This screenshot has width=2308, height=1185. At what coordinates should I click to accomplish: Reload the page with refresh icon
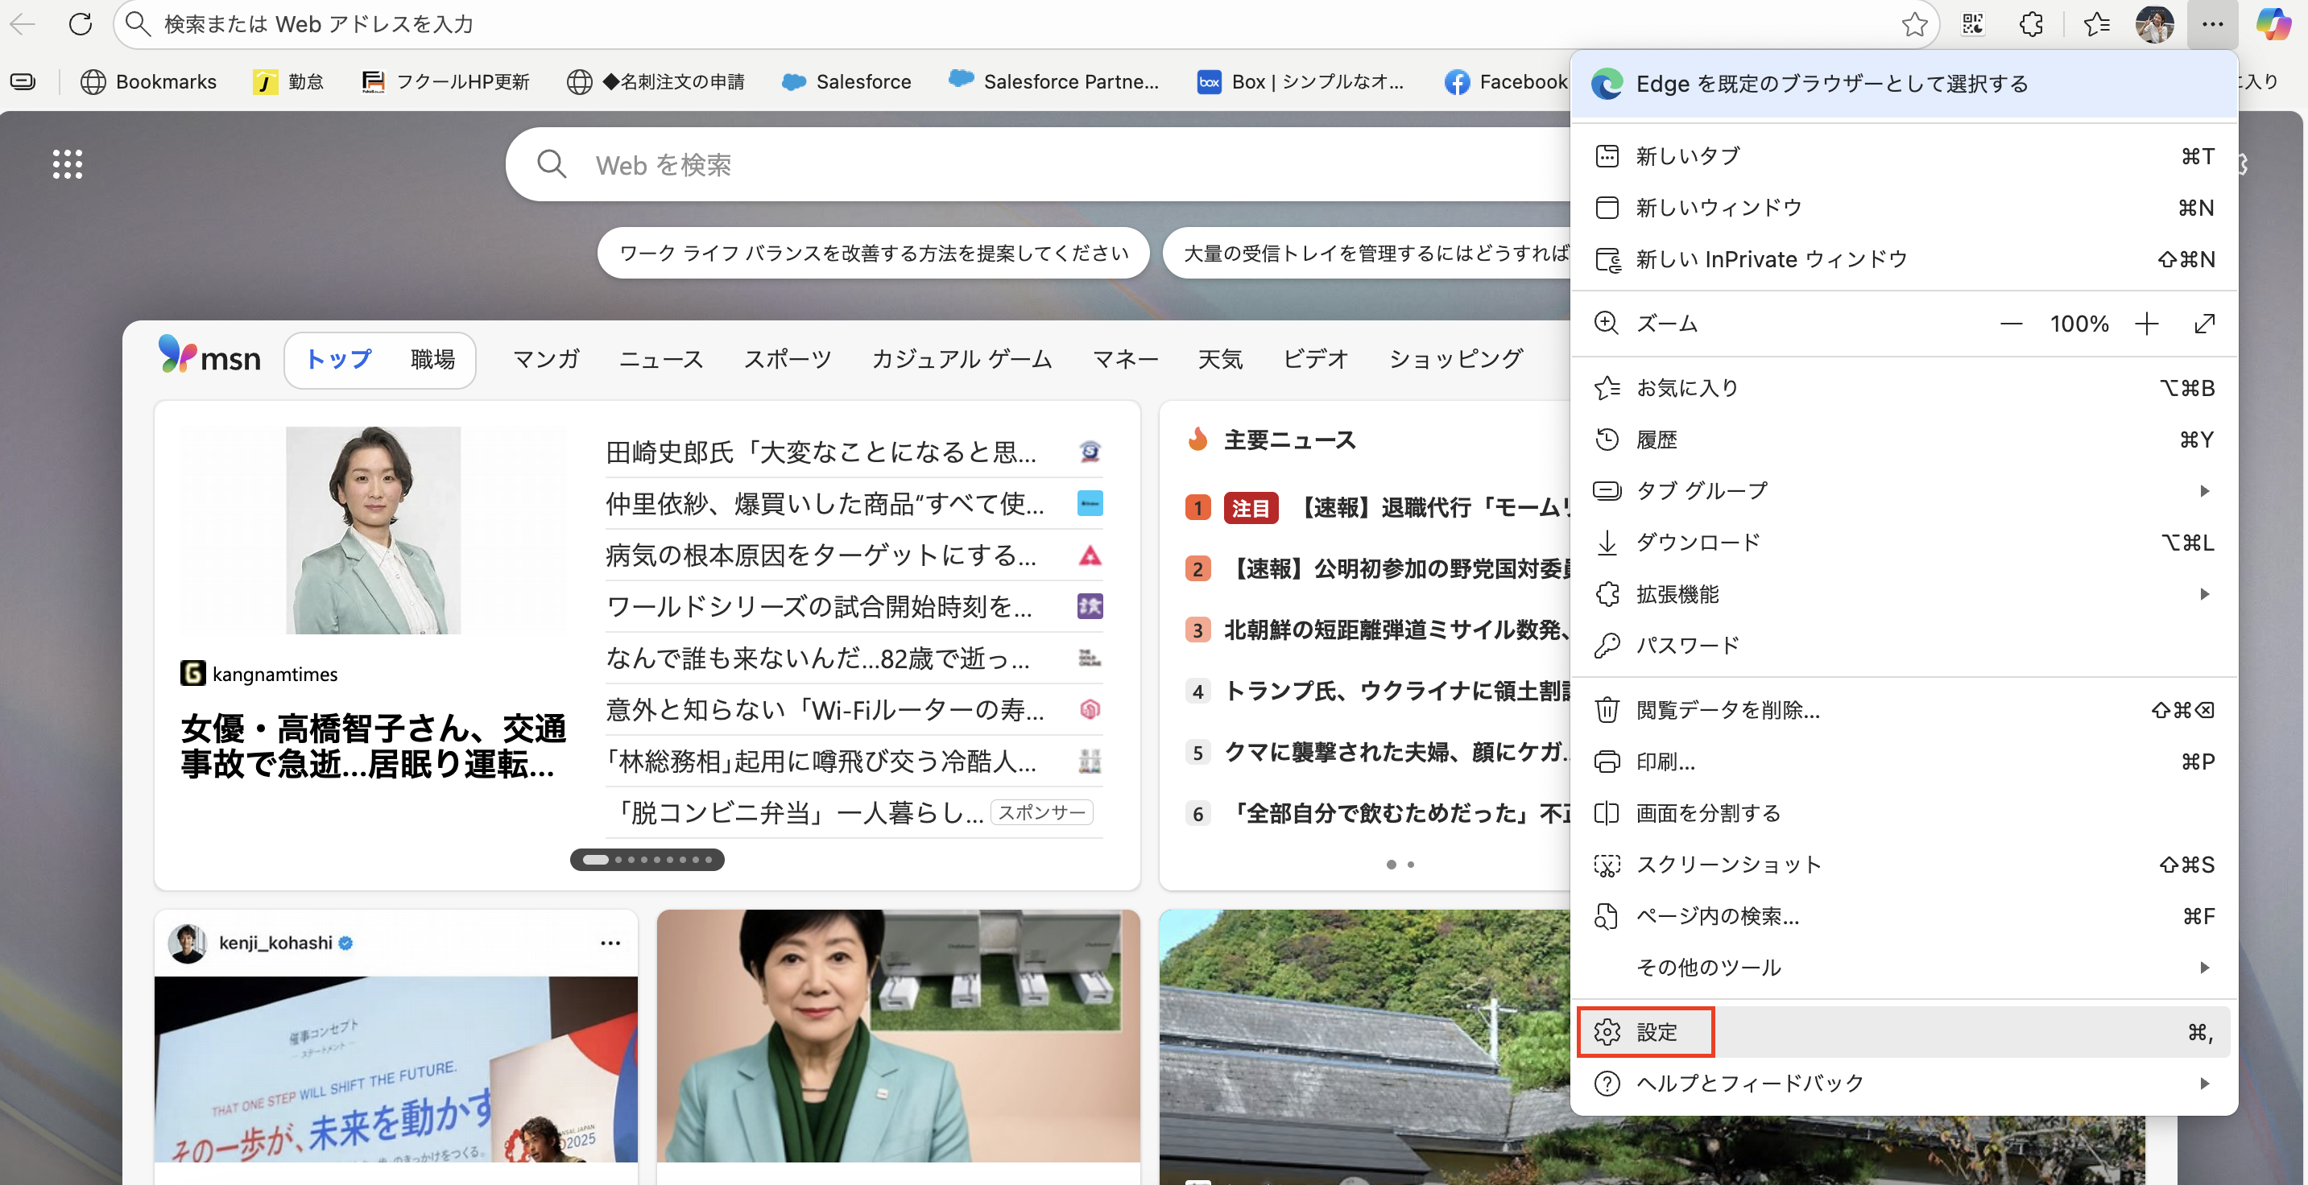point(81,24)
